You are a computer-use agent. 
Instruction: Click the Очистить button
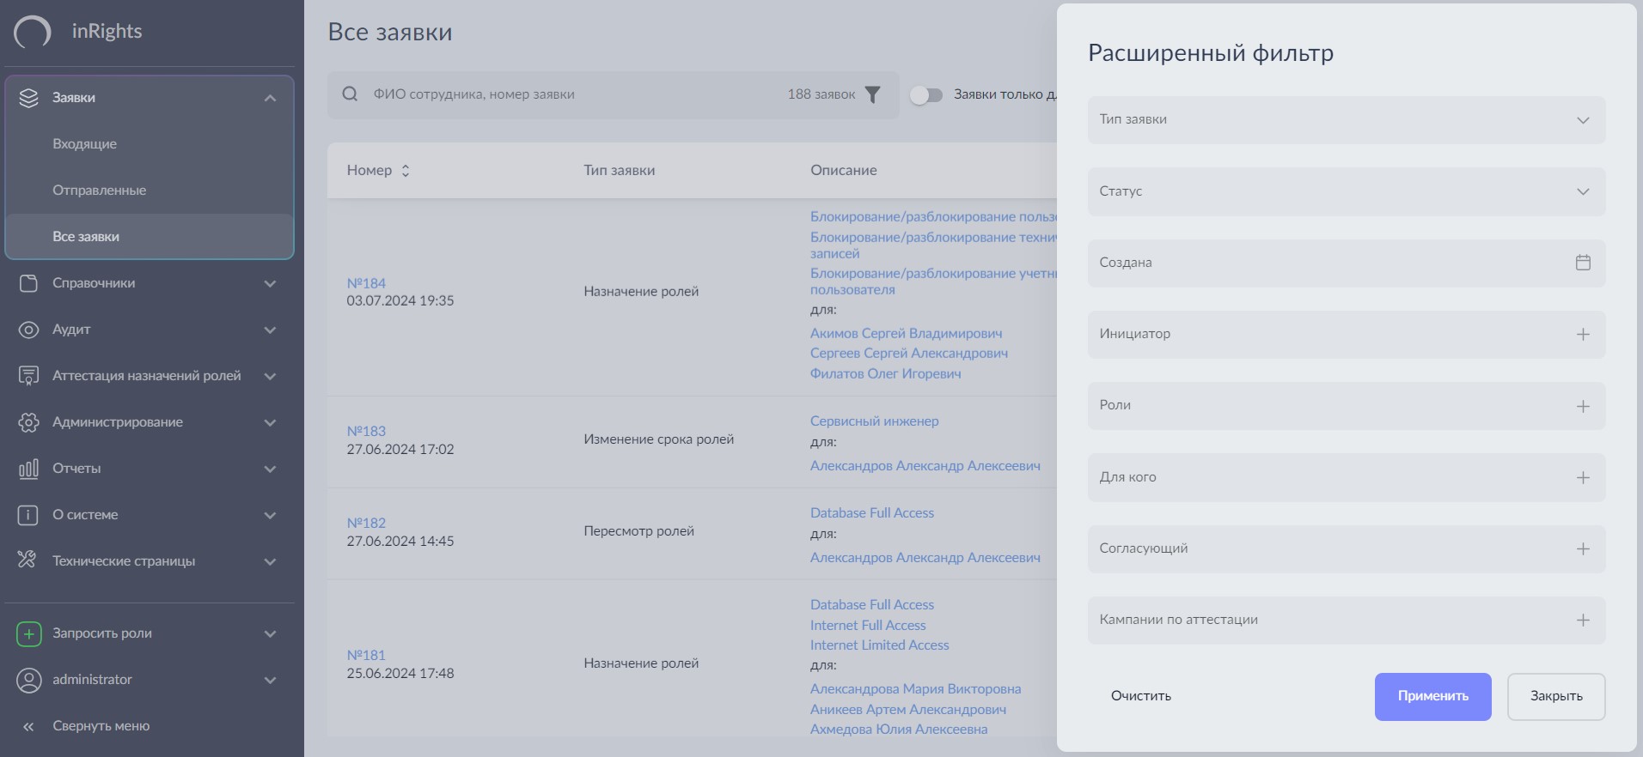(1140, 696)
